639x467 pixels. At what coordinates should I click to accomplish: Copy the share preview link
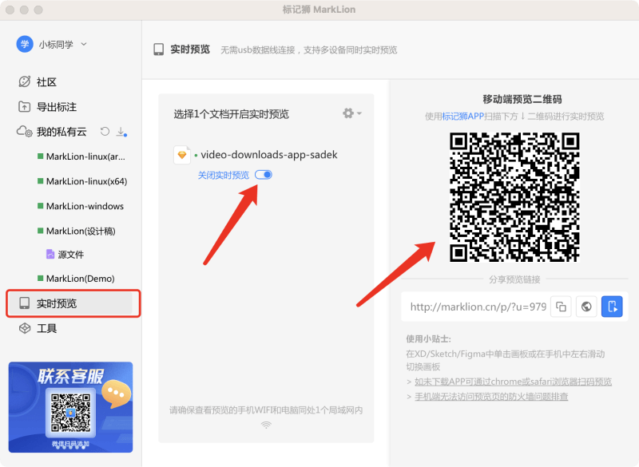point(562,307)
